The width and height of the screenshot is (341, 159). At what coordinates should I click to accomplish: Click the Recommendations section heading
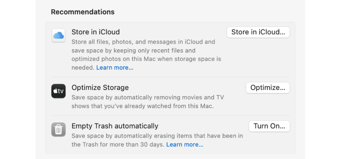(x=83, y=12)
